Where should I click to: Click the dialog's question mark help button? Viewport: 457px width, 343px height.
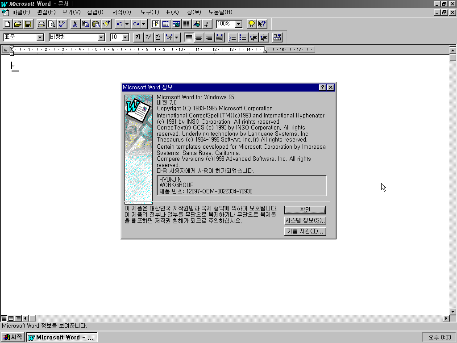pos(322,87)
